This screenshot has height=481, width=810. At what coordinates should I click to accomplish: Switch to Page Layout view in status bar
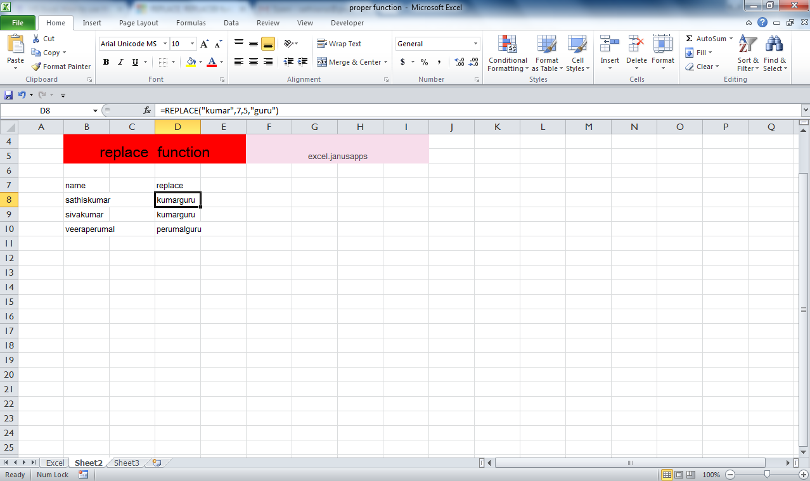point(679,475)
